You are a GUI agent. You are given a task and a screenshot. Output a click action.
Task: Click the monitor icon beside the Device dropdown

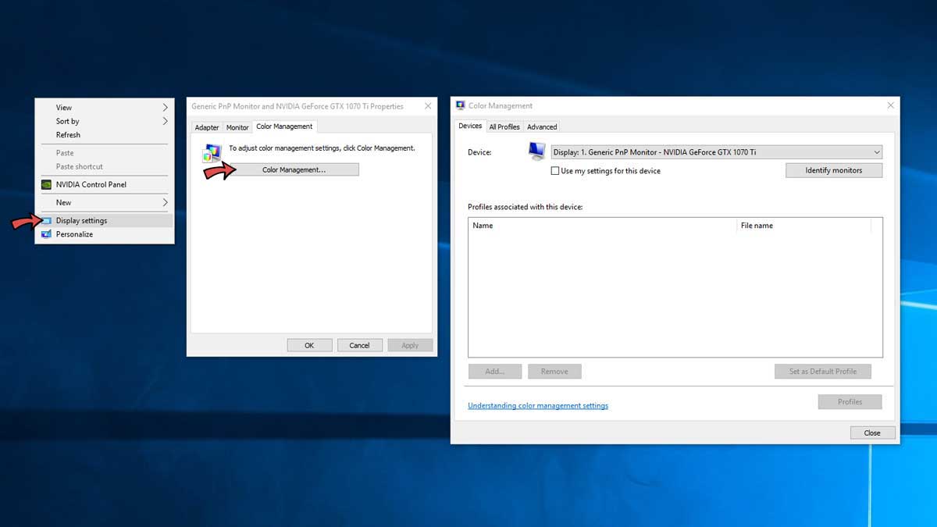[536, 151]
